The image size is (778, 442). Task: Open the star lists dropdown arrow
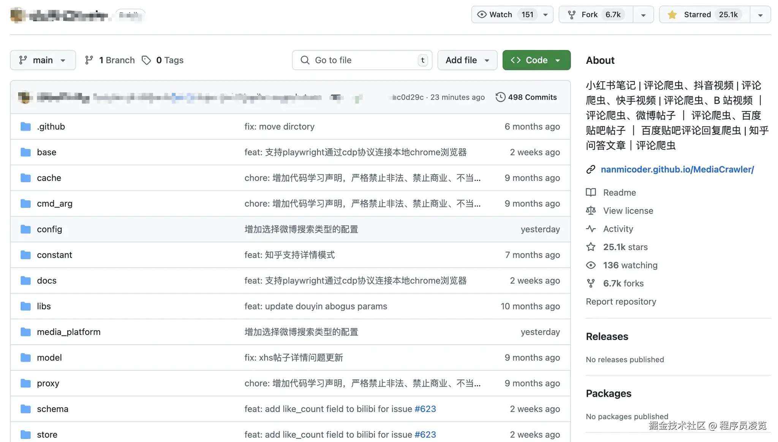[x=760, y=15]
